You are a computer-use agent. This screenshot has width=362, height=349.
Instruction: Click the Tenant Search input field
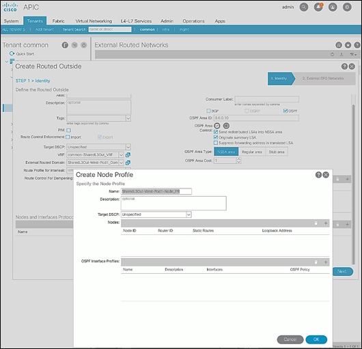coord(110,29)
